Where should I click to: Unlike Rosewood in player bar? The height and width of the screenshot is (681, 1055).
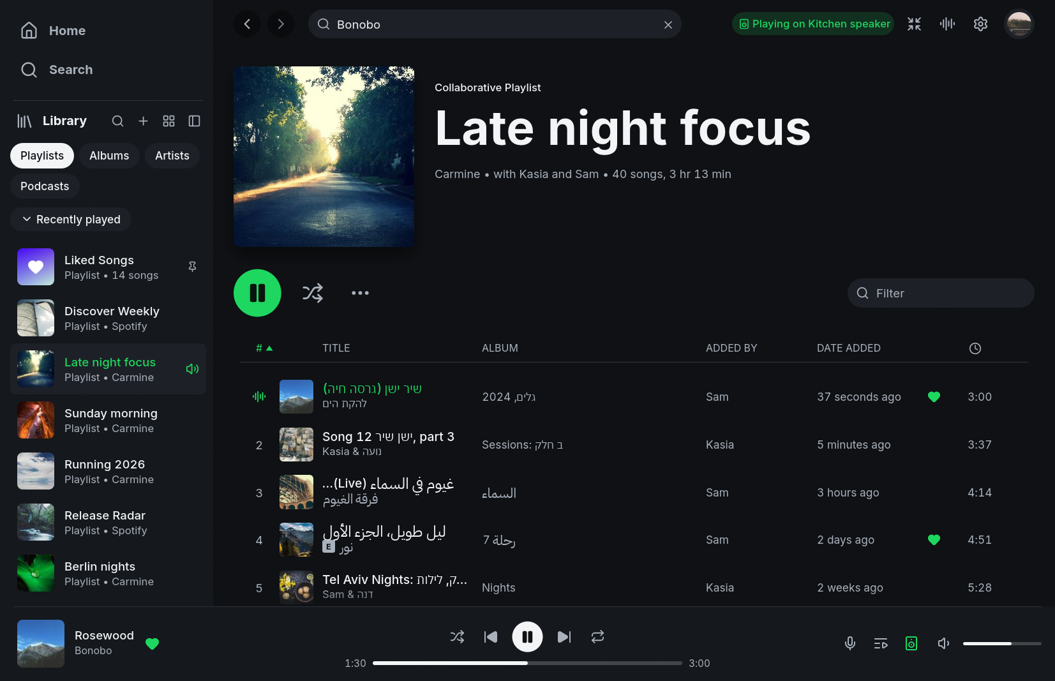tap(152, 643)
